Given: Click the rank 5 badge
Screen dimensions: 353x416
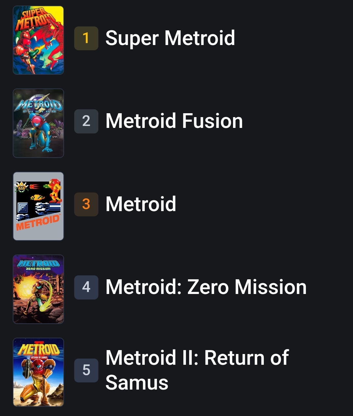Looking at the screenshot, I should tap(86, 370).
